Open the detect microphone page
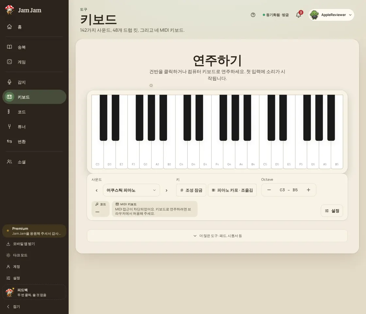 34,82
